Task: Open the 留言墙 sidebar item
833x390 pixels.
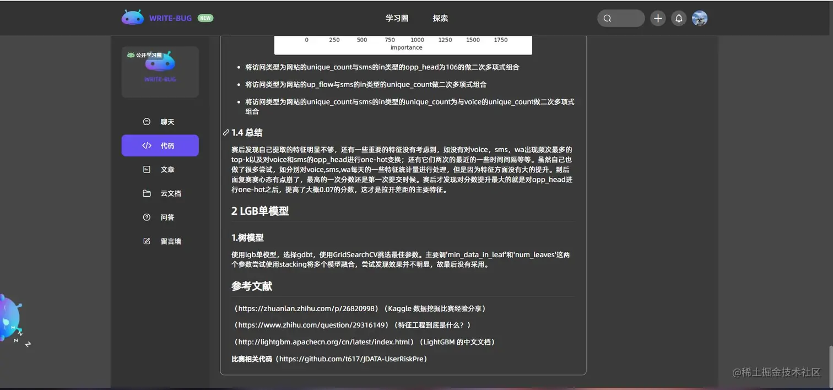Action: pyautogui.click(x=160, y=241)
